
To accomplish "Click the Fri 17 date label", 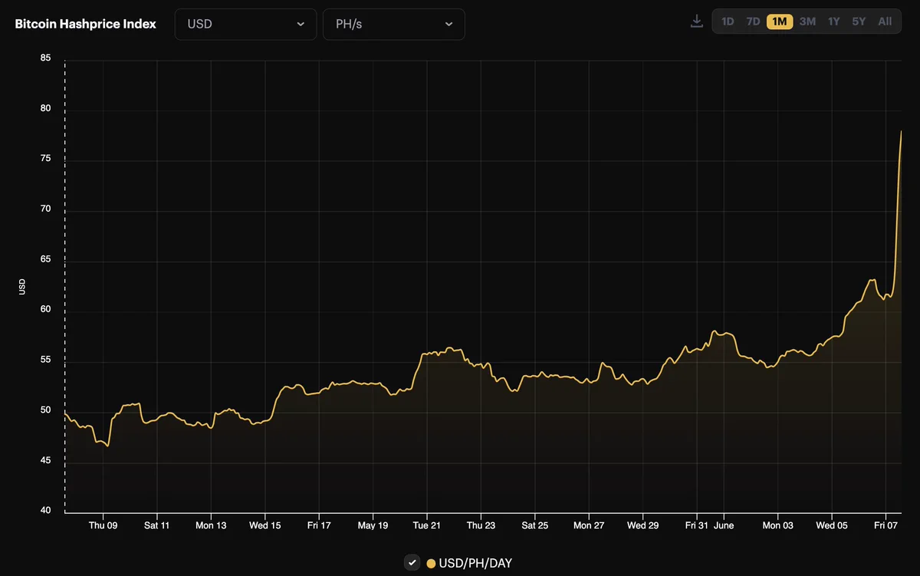I will 319,525.
